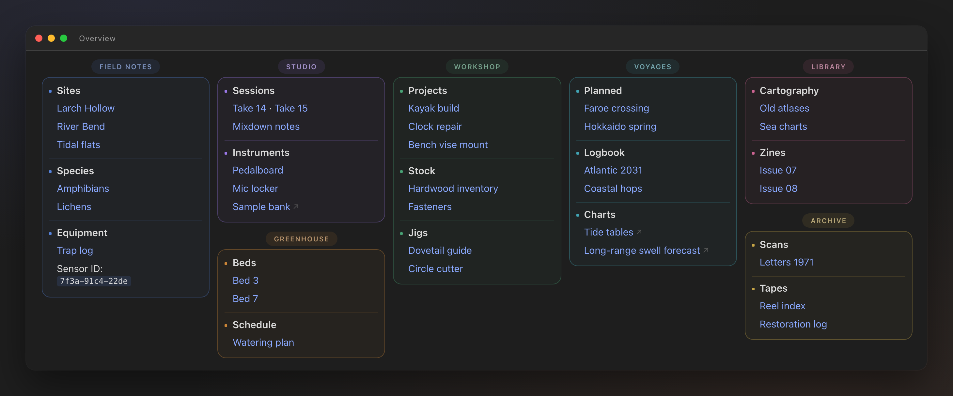The width and height of the screenshot is (953, 396).
Task: Open the Larch Hollow site link
Action: (86, 108)
